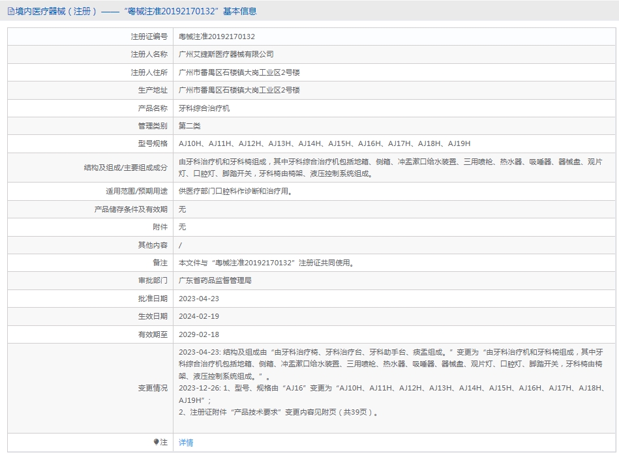The image size is (619, 457).
Task: Select product name 牙科综合治疗机
Action: coord(204,108)
